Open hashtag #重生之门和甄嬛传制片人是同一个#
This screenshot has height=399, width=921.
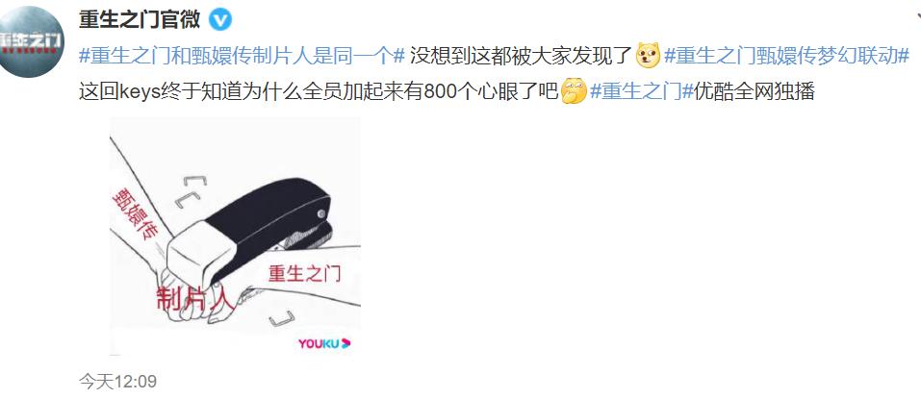coord(242,57)
